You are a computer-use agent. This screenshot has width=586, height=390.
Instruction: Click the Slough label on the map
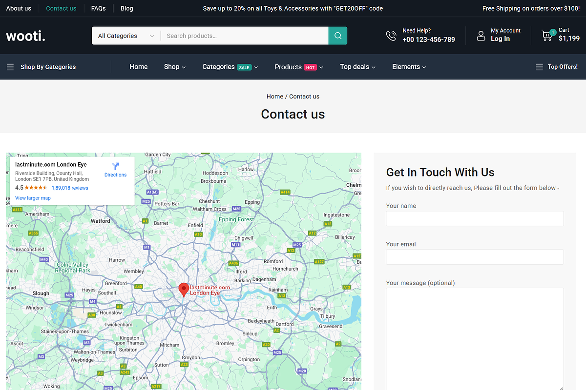[41, 293]
